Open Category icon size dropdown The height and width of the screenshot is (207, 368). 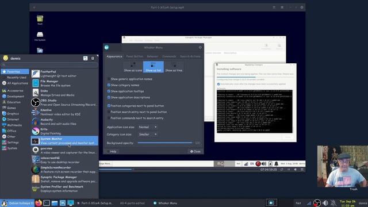pyautogui.click(x=147, y=135)
